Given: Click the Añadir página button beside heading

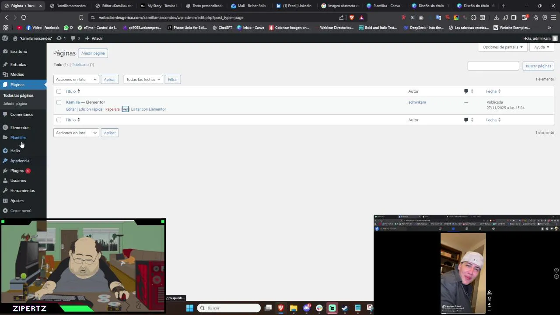Looking at the screenshot, I should coord(93,53).
